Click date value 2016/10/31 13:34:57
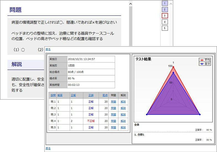Screen dimensions: 217x152 coord(81,59)
